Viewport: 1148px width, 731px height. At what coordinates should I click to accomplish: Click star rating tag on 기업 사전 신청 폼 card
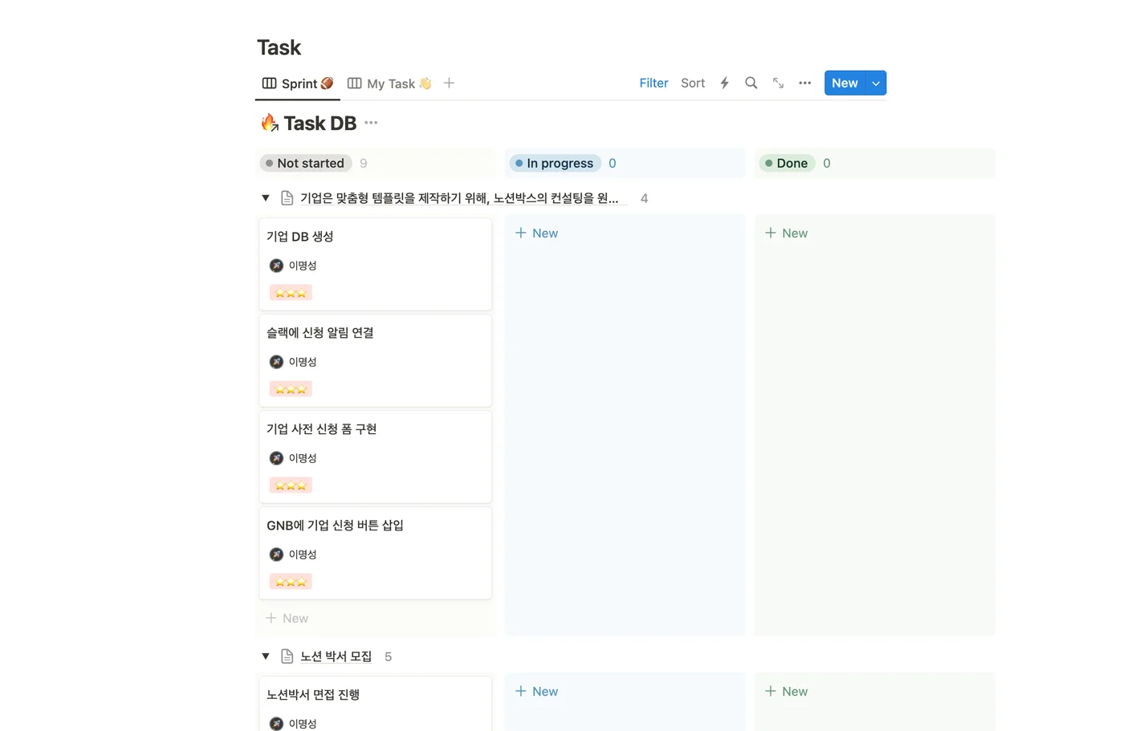pyautogui.click(x=291, y=485)
